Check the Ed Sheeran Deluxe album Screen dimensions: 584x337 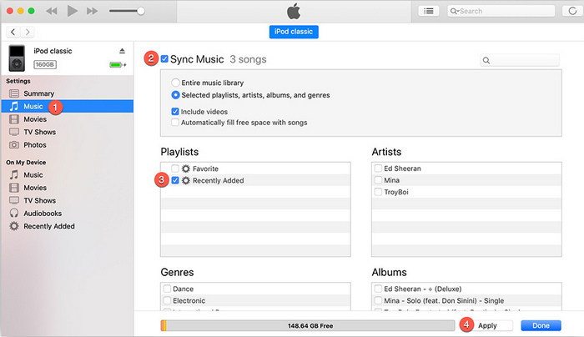click(378, 289)
